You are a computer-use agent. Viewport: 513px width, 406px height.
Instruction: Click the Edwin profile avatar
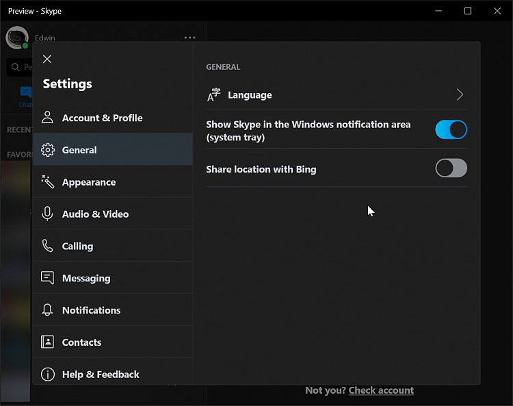coord(17,38)
